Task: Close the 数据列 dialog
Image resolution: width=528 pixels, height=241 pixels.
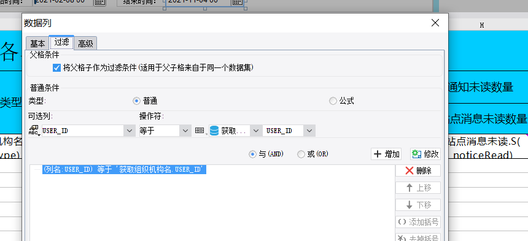Action: [x=435, y=23]
